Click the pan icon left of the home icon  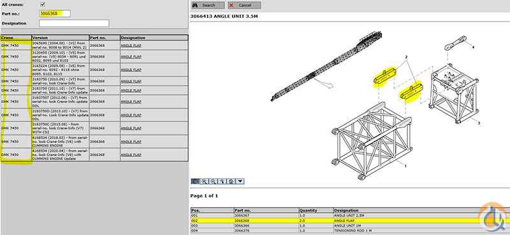click(x=222, y=182)
